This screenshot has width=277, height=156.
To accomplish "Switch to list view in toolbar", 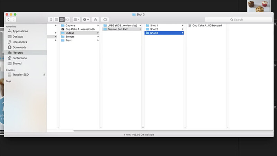I will pos(56,20).
